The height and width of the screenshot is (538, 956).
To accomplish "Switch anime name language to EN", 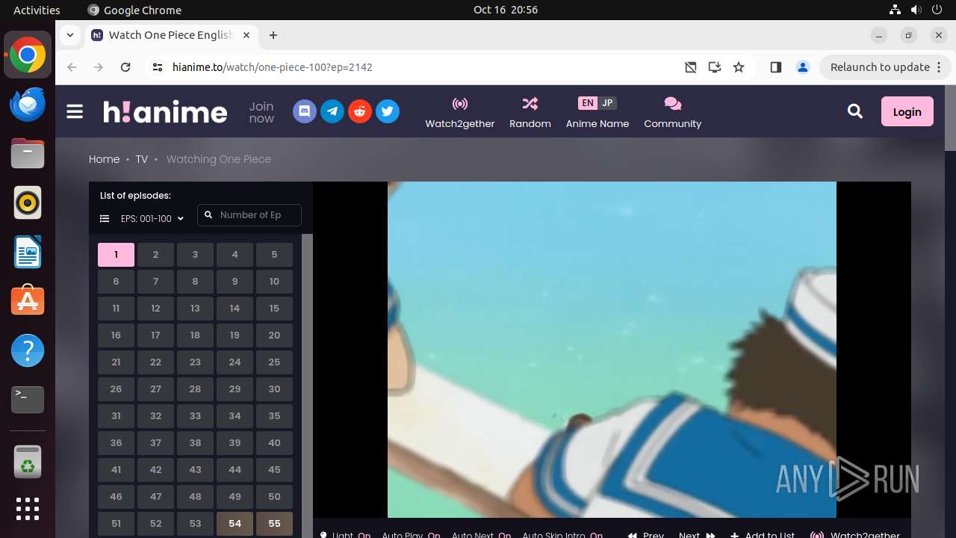I will (x=588, y=103).
